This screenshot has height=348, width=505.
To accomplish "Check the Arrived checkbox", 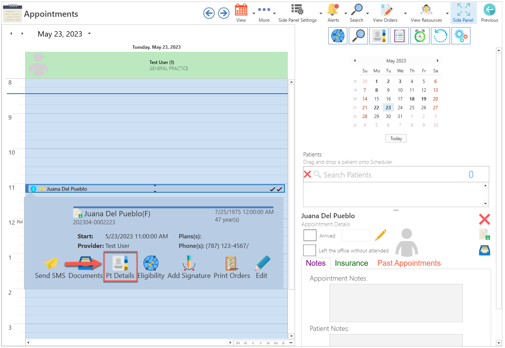I will point(310,235).
